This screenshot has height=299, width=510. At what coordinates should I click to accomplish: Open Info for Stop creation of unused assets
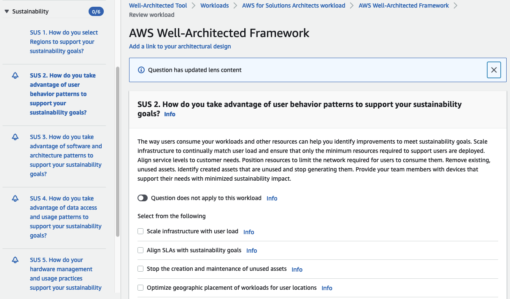(297, 270)
